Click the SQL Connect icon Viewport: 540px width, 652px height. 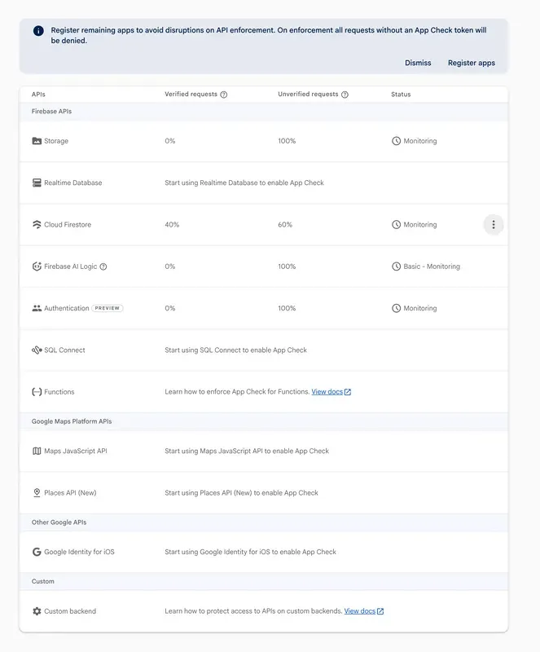point(37,350)
